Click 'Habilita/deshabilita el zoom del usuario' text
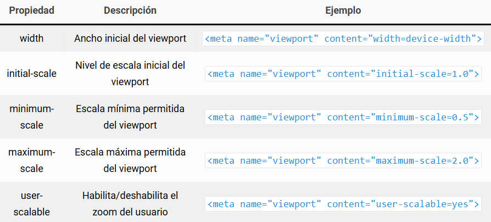 coord(130,203)
